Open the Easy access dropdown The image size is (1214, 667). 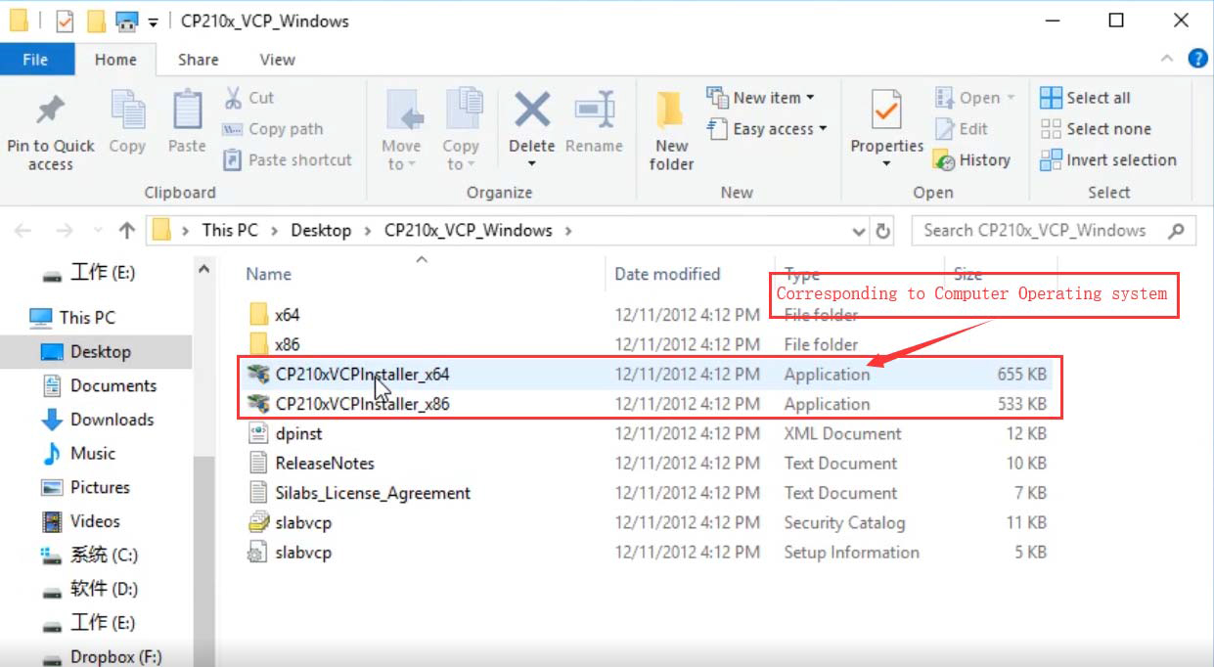[x=768, y=129]
